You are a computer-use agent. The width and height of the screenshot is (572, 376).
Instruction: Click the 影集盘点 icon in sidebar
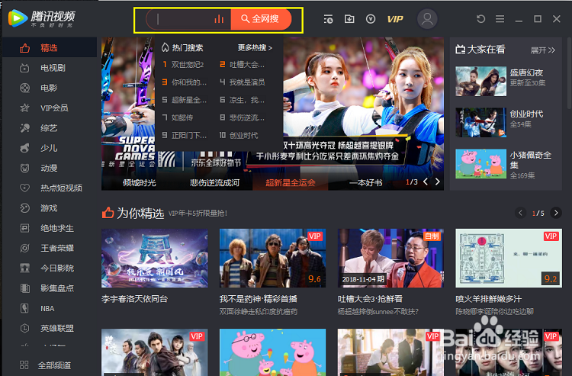pyautogui.click(x=25, y=288)
